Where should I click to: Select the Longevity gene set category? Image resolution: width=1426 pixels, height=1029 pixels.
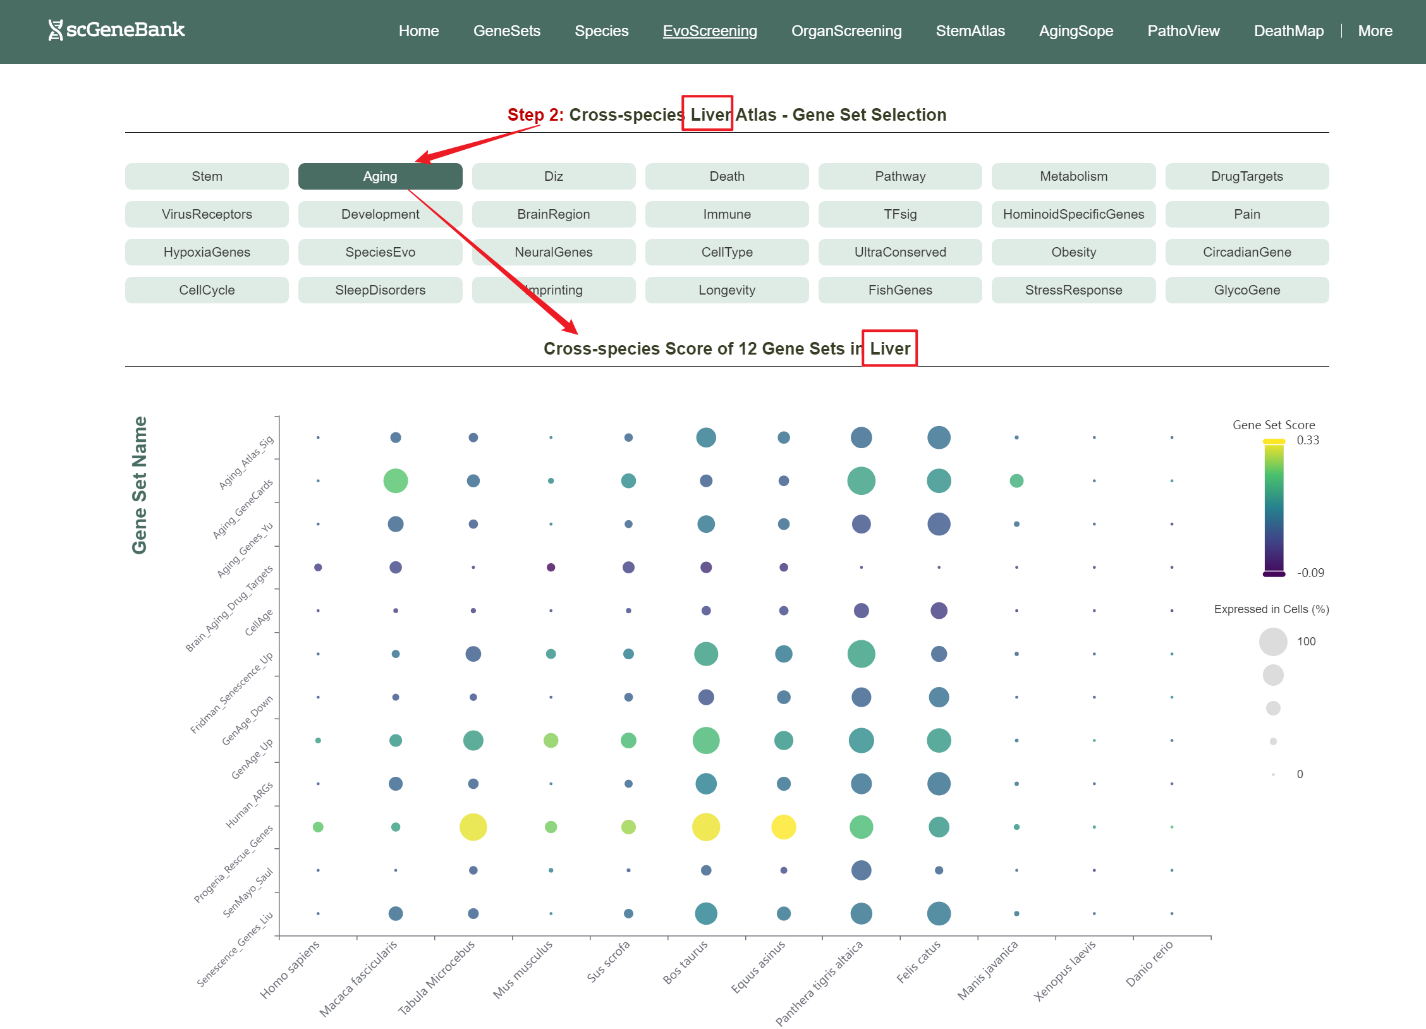coord(726,290)
